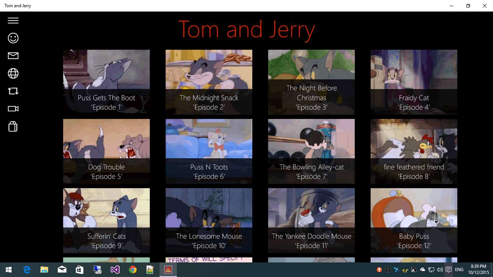
Task: Open the video camera icon in sidebar
Action: tap(13, 109)
